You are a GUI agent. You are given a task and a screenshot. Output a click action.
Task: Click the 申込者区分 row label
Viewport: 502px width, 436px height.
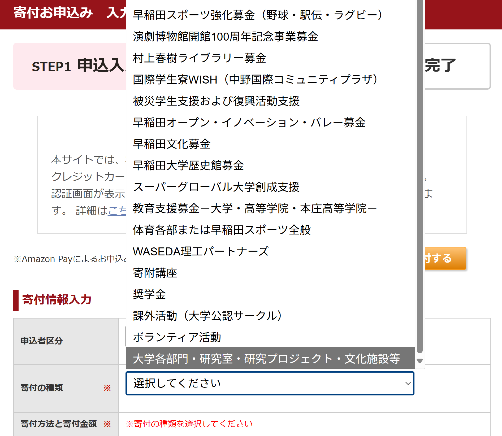(x=42, y=341)
